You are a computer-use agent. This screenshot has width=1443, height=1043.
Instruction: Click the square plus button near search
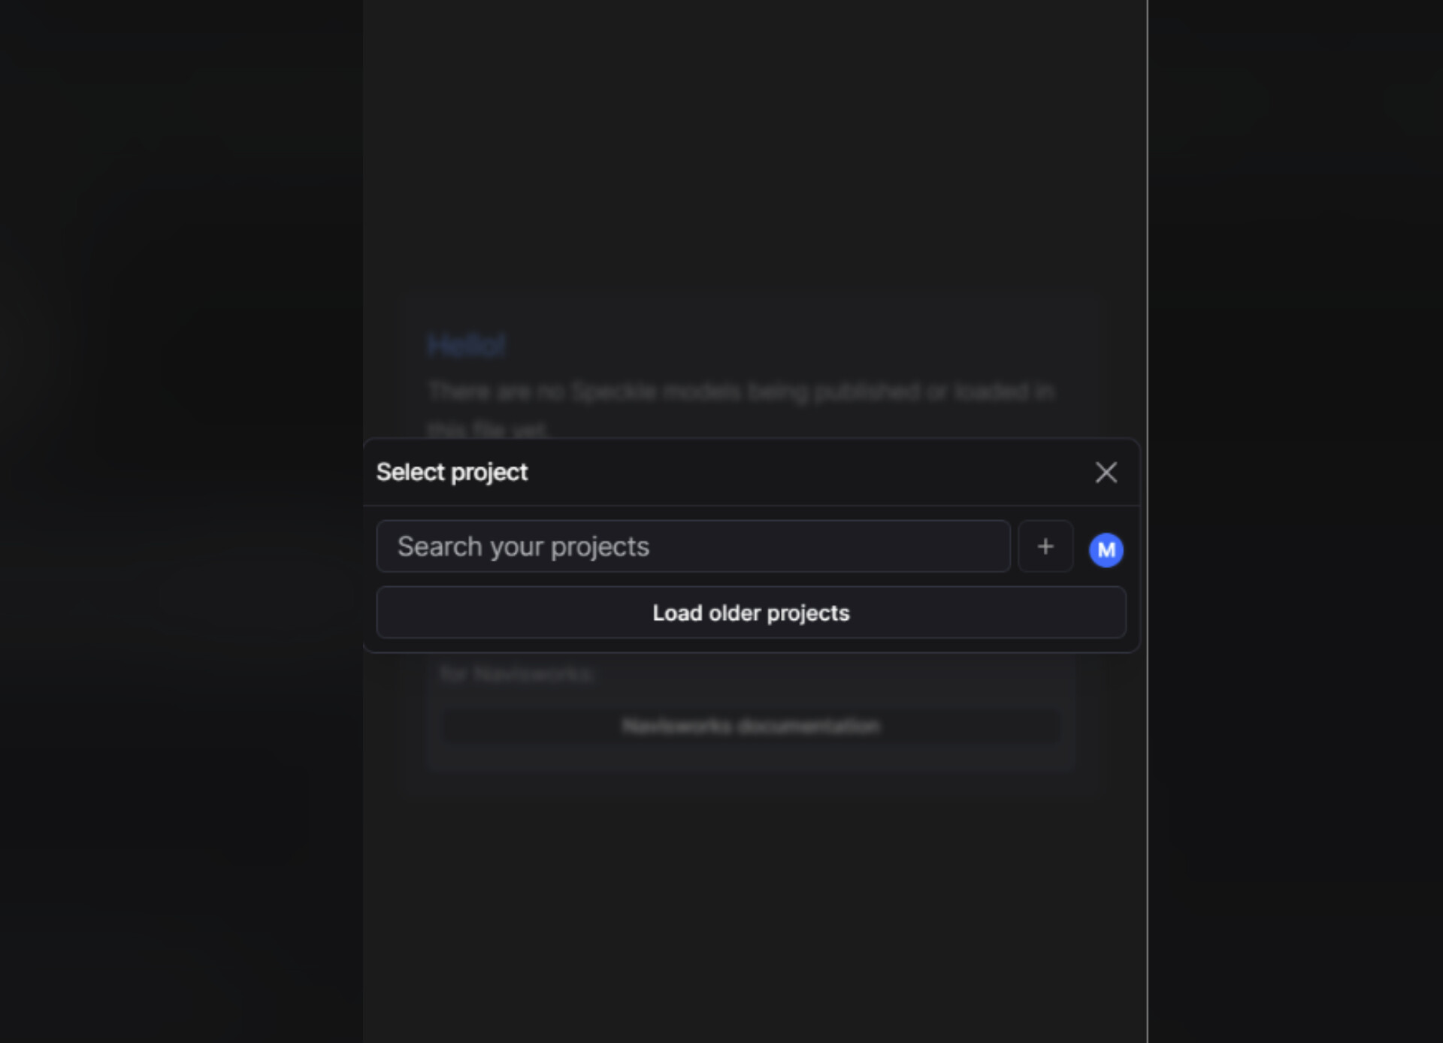[x=1045, y=546]
